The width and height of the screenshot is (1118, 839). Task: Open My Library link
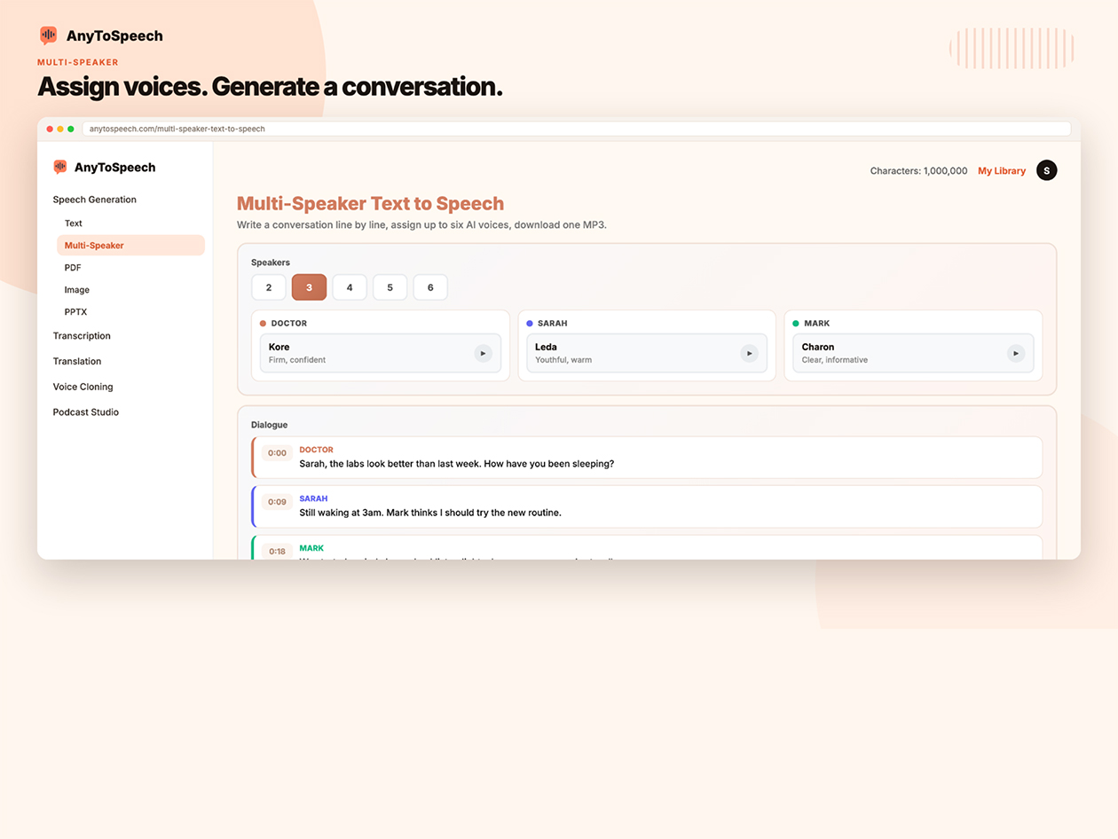click(x=1002, y=171)
